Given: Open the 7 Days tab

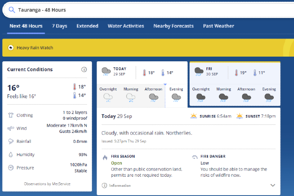Looking at the screenshot, I should 60,26.
